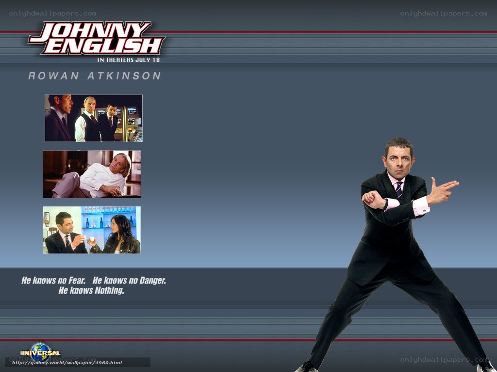Click the gallery.world wallpaper URL
This screenshot has width=497, height=372.
[x=67, y=362]
